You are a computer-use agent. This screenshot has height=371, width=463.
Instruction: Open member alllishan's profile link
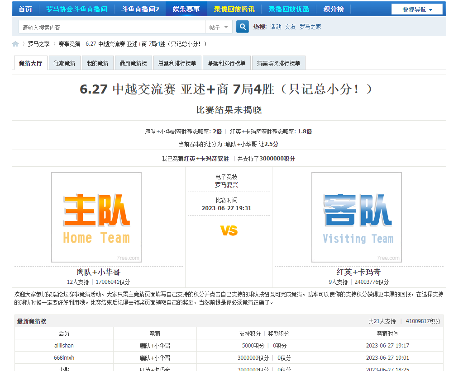(64, 346)
